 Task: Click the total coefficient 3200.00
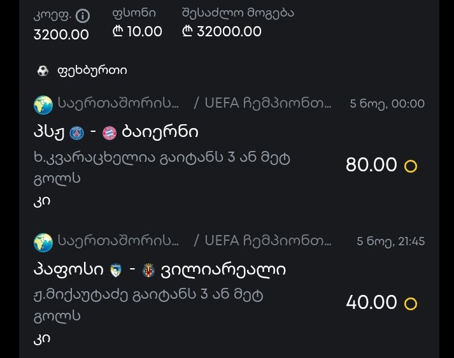coord(61,34)
